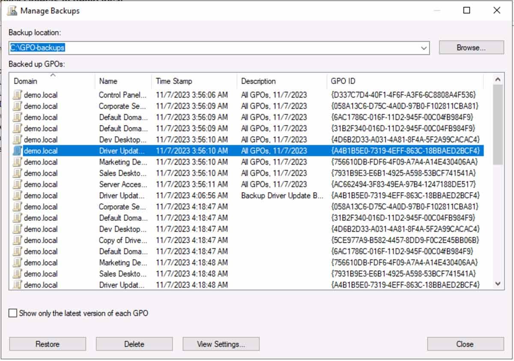Image resolution: width=514 pixels, height=361 pixels.
Task: Open View Settings for selected backup
Action: pos(221,344)
